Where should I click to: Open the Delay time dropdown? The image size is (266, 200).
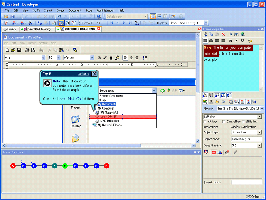coord(259,145)
